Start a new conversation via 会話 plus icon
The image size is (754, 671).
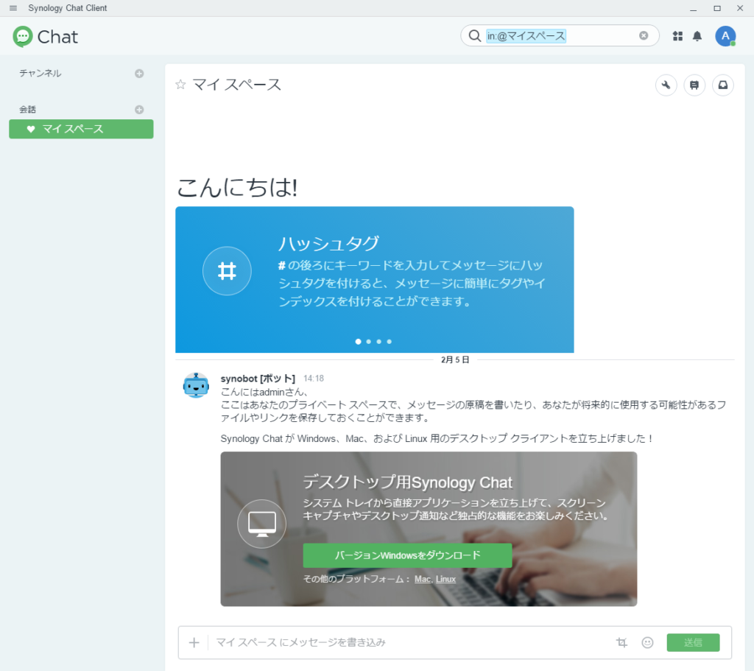click(139, 110)
